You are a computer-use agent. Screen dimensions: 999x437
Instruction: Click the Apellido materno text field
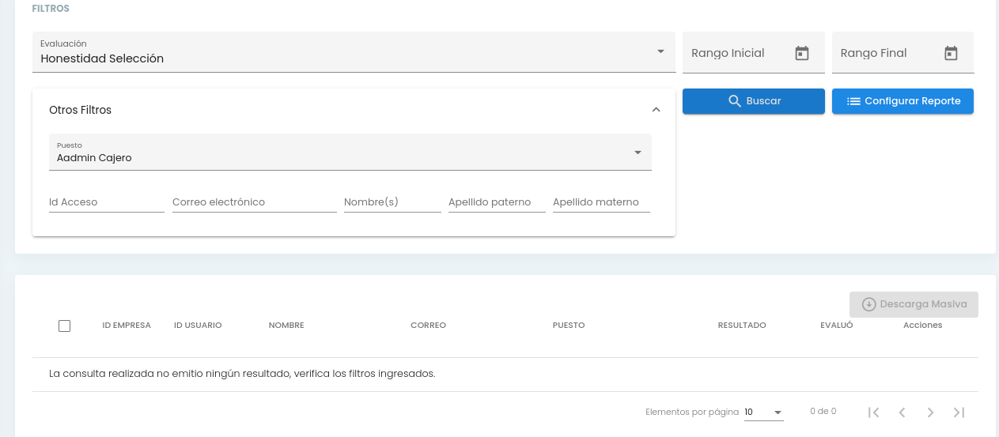600,202
